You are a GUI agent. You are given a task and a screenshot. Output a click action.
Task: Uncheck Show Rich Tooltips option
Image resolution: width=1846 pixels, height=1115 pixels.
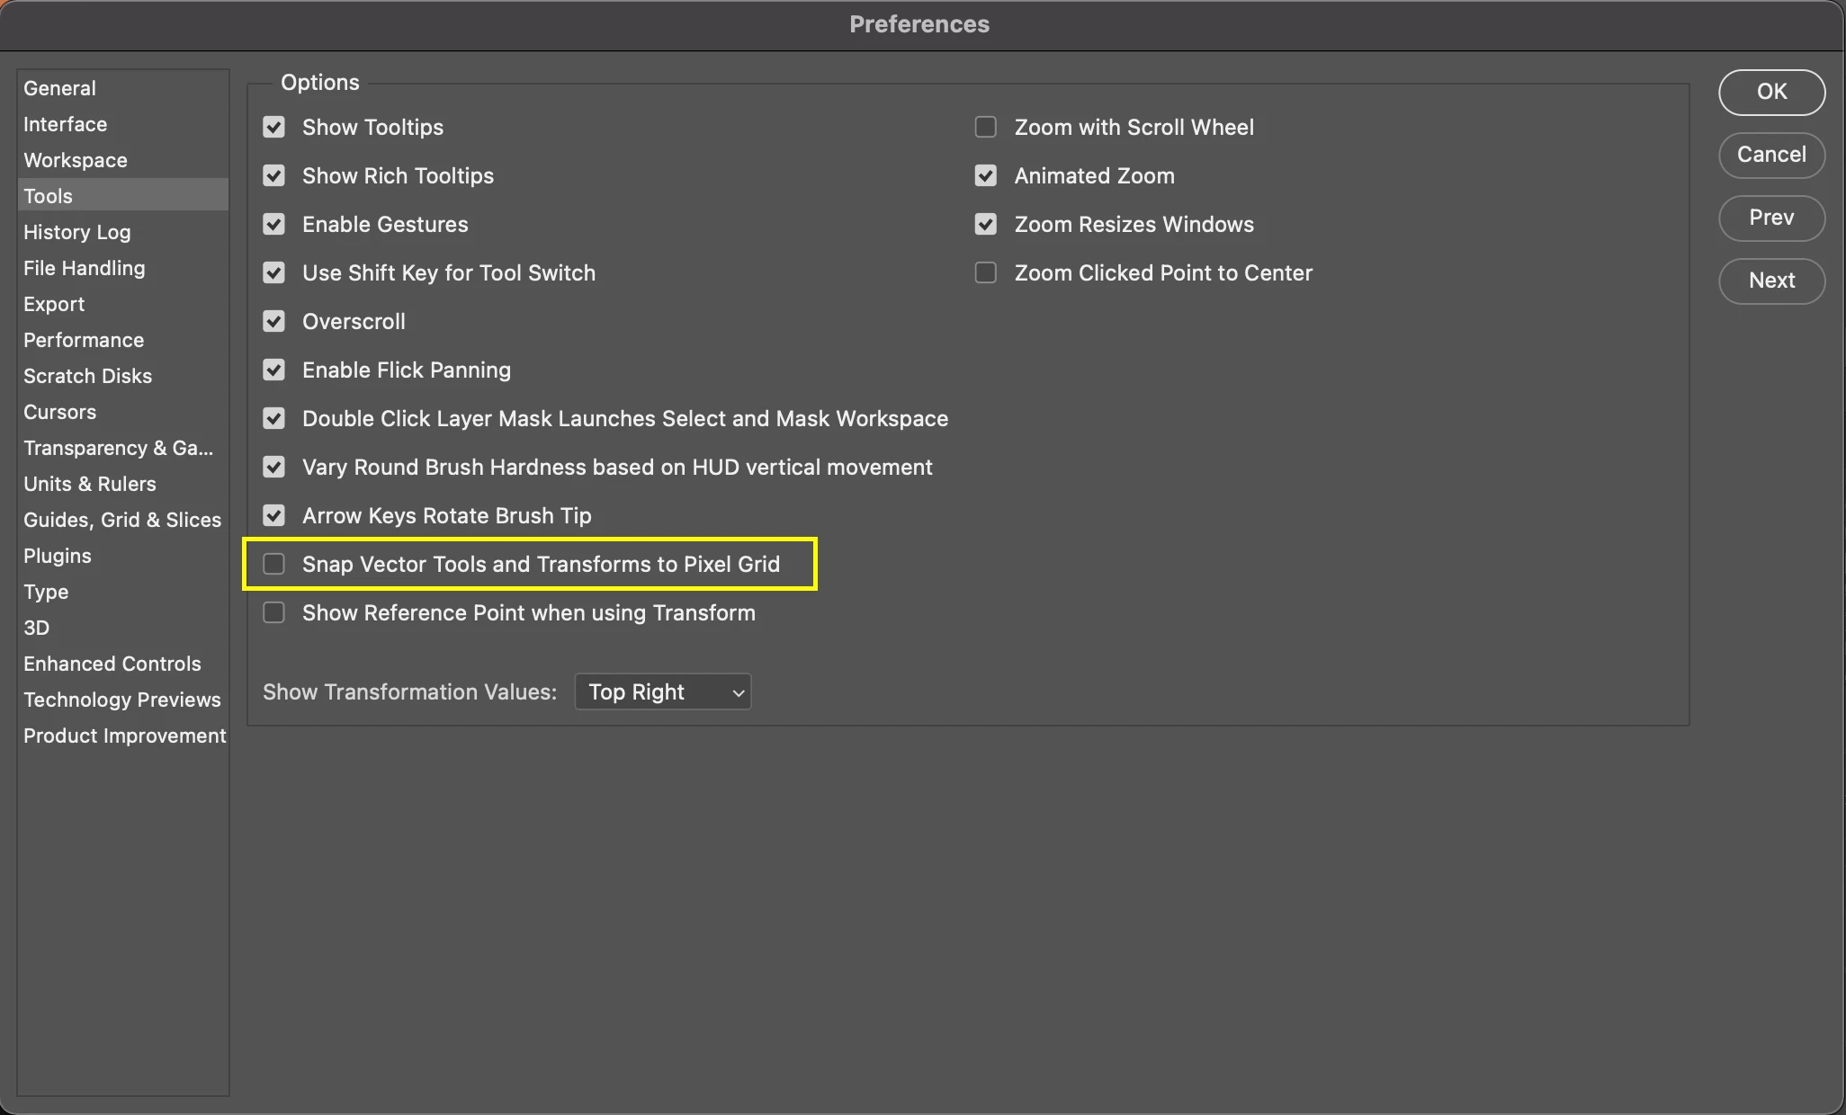[x=273, y=175]
